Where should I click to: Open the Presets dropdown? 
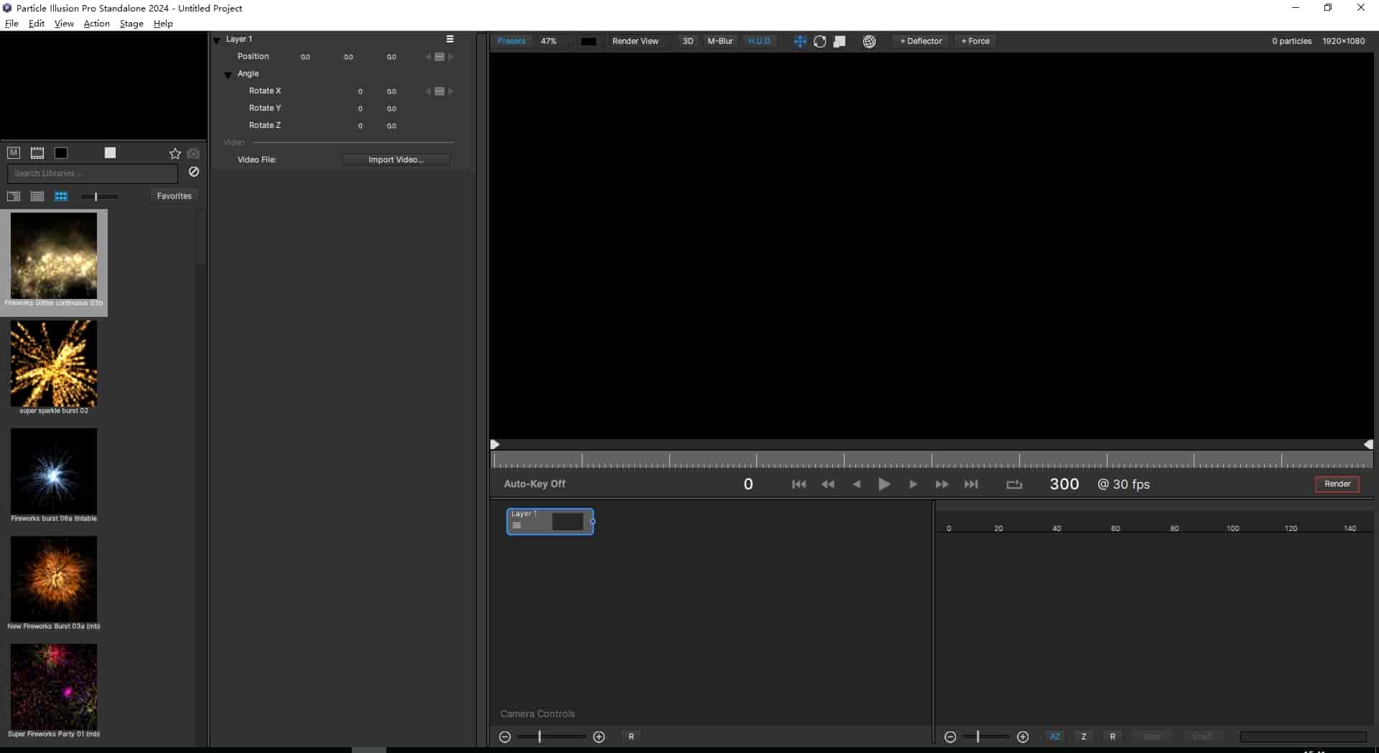tap(511, 41)
